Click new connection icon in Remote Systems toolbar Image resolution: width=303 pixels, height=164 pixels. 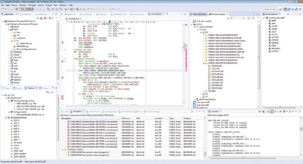coord(228,18)
